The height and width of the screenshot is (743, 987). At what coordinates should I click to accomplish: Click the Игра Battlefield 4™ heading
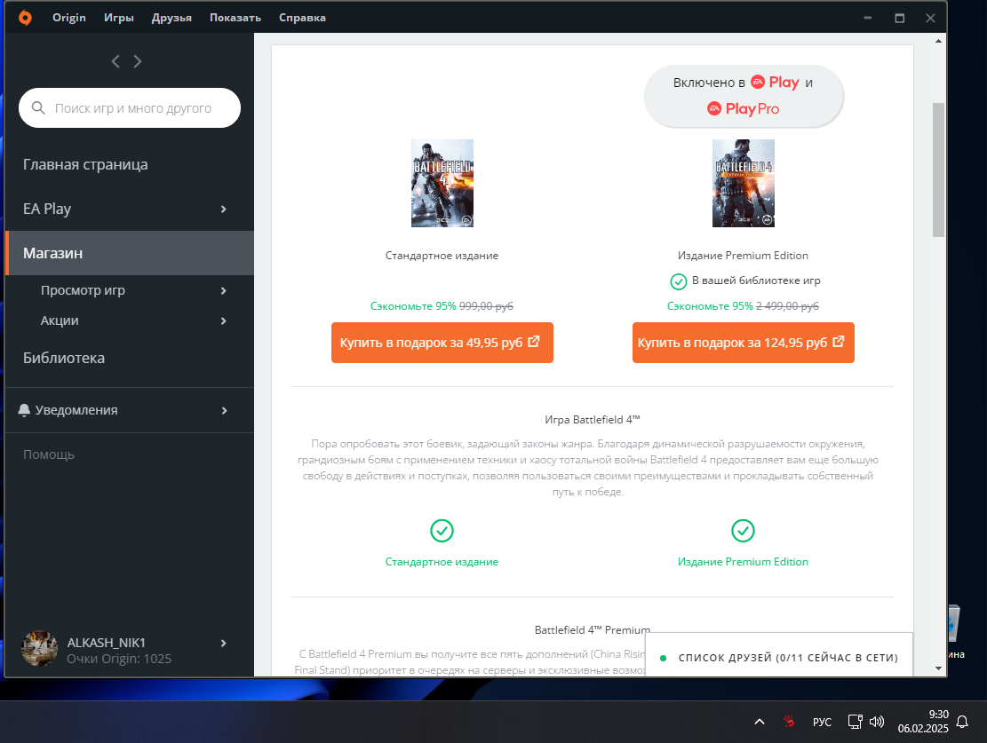(x=593, y=420)
